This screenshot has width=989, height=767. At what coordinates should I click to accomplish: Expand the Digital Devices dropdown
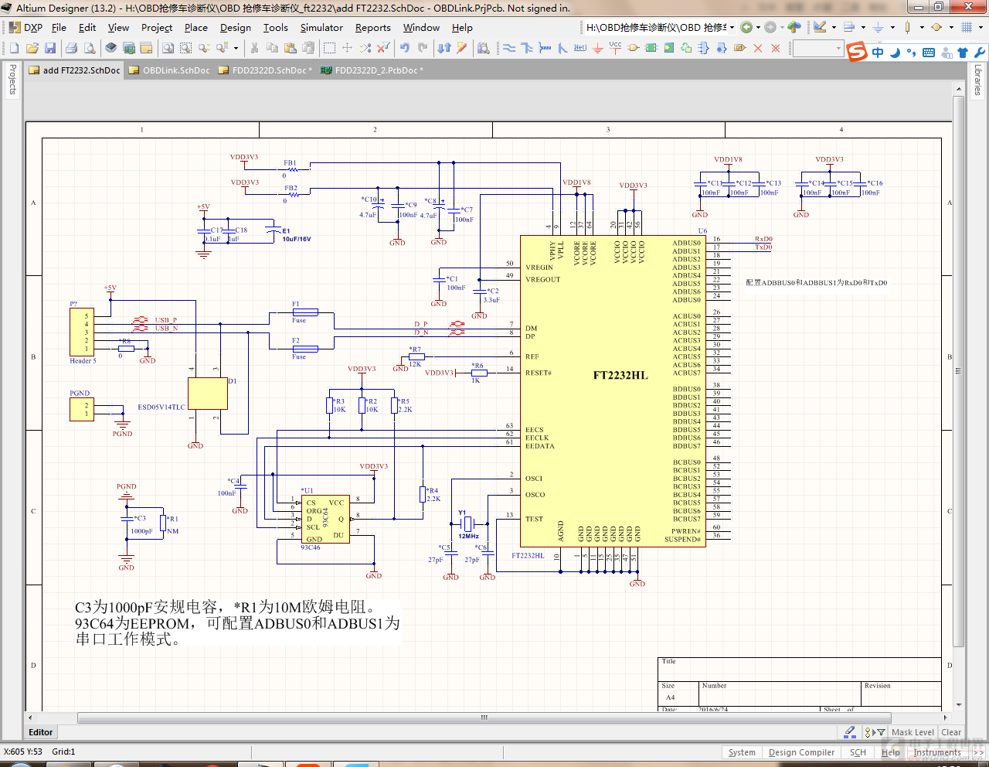[x=922, y=27]
